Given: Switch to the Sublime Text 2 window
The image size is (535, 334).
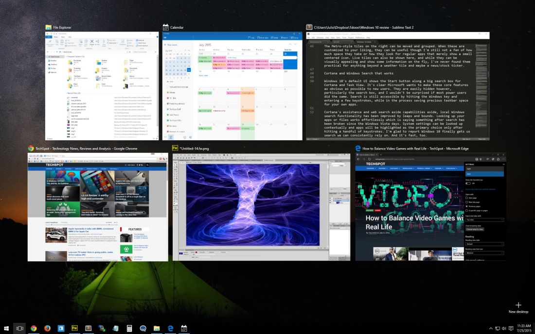Looking at the screenshot, I should (398, 86).
